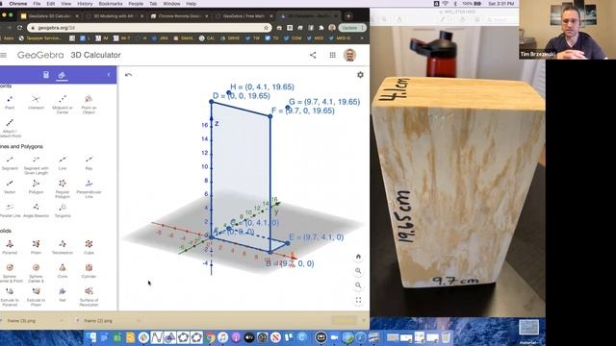Select the Tetrahedron tool
This screenshot has height=346, width=616.
(x=63, y=247)
